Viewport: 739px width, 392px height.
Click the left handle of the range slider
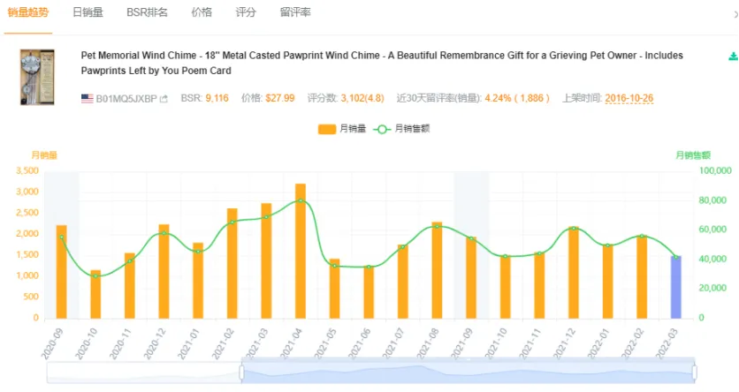(241, 373)
